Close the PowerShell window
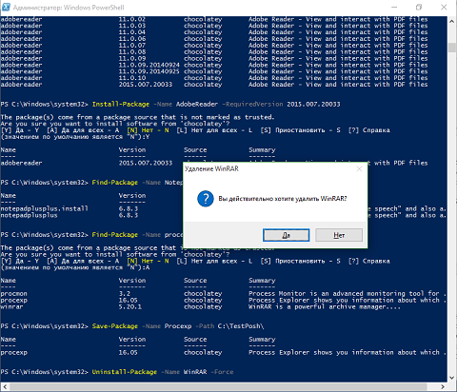Viewport: 457px width, 392px height. [444, 7]
